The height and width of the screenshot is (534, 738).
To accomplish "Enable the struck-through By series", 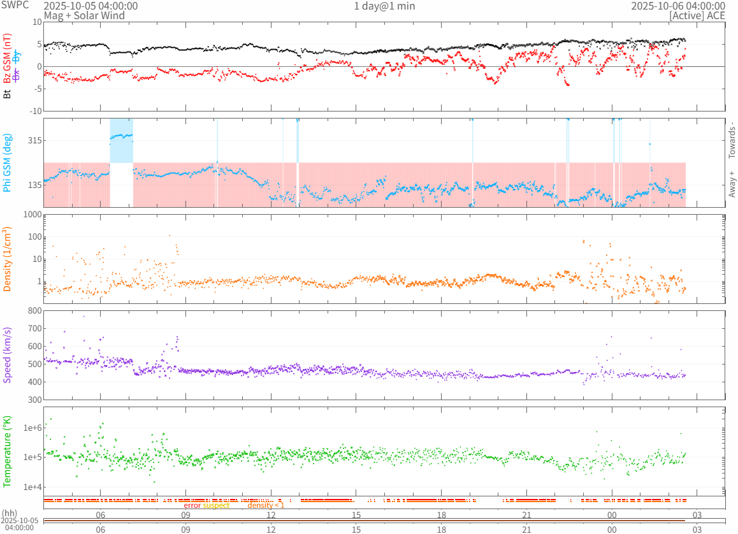I will pyautogui.click(x=17, y=55).
